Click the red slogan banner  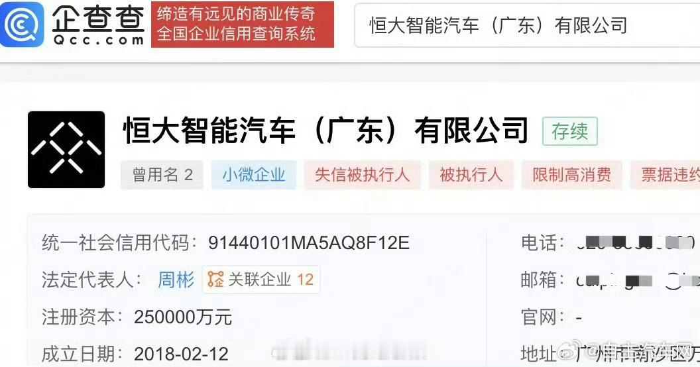click(x=243, y=25)
